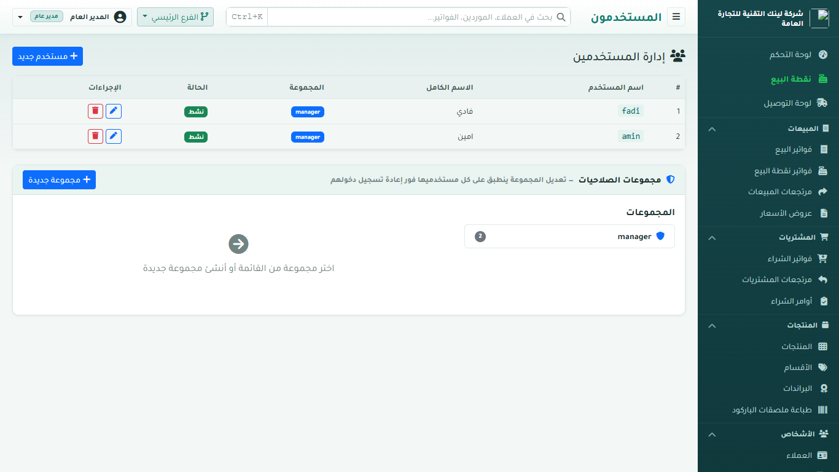Click the مجموعة جديدة button
This screenshot has width=839, height=472.
point(59,179)
